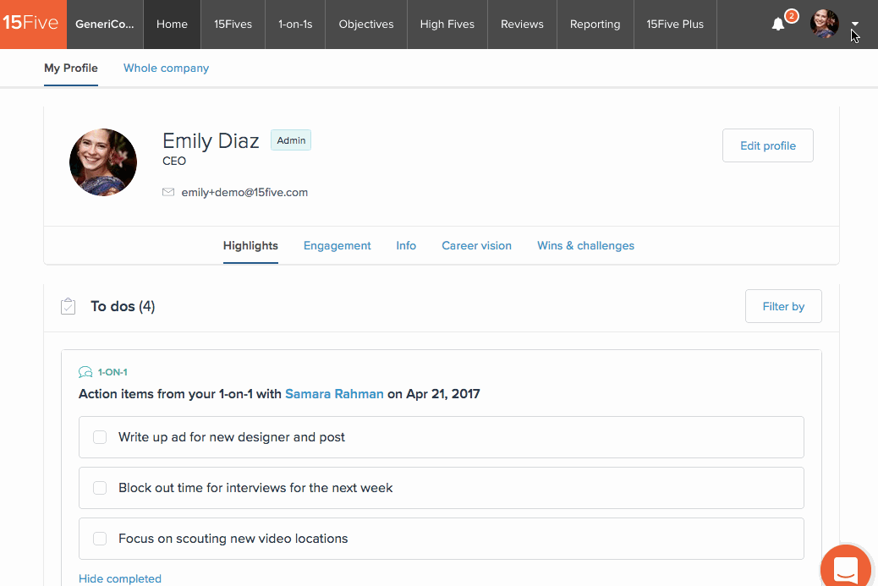878x586 pixels.
Task: Check 'Block out time for interviews'
Action: coord(100,488)
